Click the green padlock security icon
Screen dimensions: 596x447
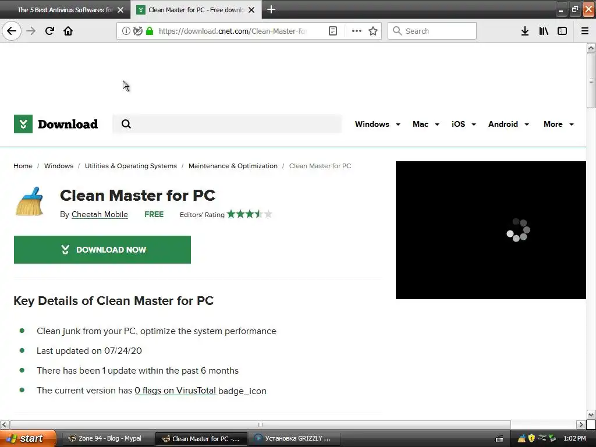coord(150,31)
